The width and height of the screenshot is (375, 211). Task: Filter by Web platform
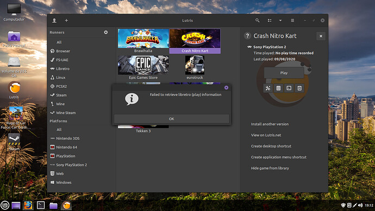(60, 174)
